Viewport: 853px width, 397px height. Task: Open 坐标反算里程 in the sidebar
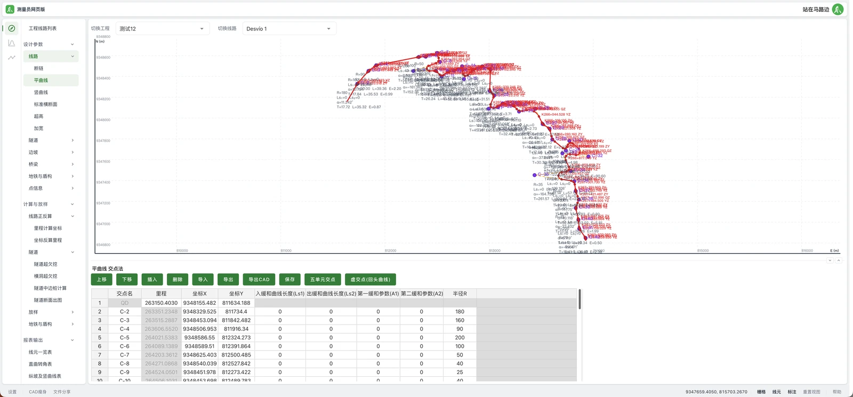click(x=48, y=240)
